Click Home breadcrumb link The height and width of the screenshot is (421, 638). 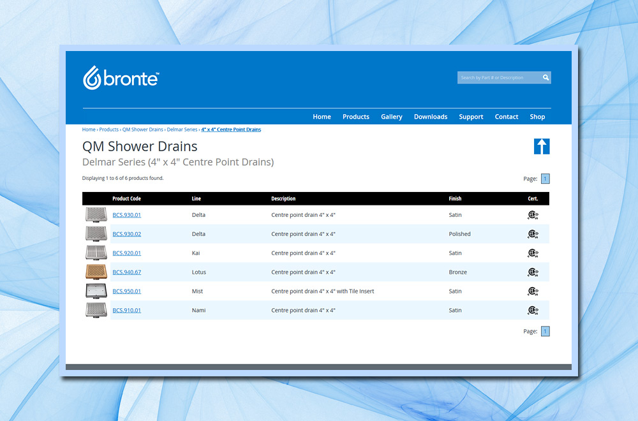pyautogui.click(x=89, y=129)
